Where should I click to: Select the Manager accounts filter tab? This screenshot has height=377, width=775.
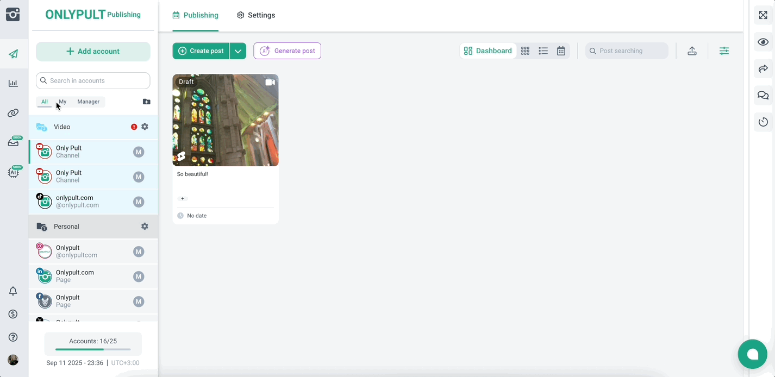[x=88, y=102]
